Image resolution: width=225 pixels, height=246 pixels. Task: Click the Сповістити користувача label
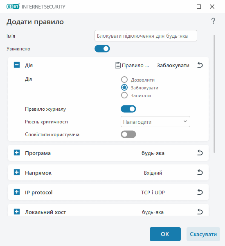52,134
